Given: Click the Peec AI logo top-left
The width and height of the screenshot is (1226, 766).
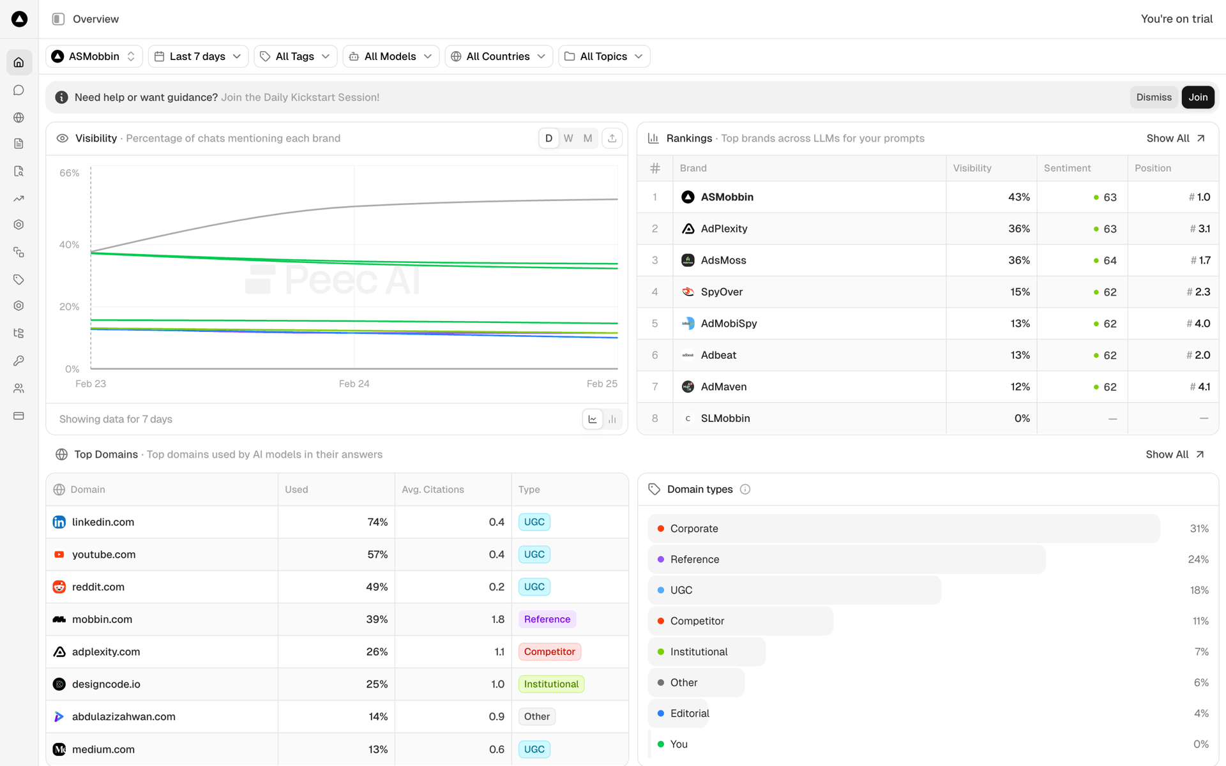Looking at the screenshot, I should 19,19.
